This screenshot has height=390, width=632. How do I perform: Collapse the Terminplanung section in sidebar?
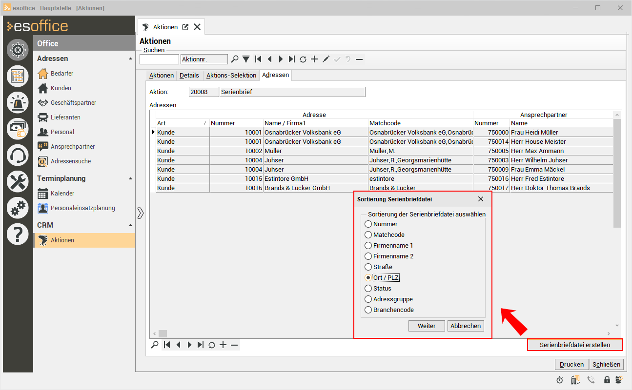(x=130, y=178)
